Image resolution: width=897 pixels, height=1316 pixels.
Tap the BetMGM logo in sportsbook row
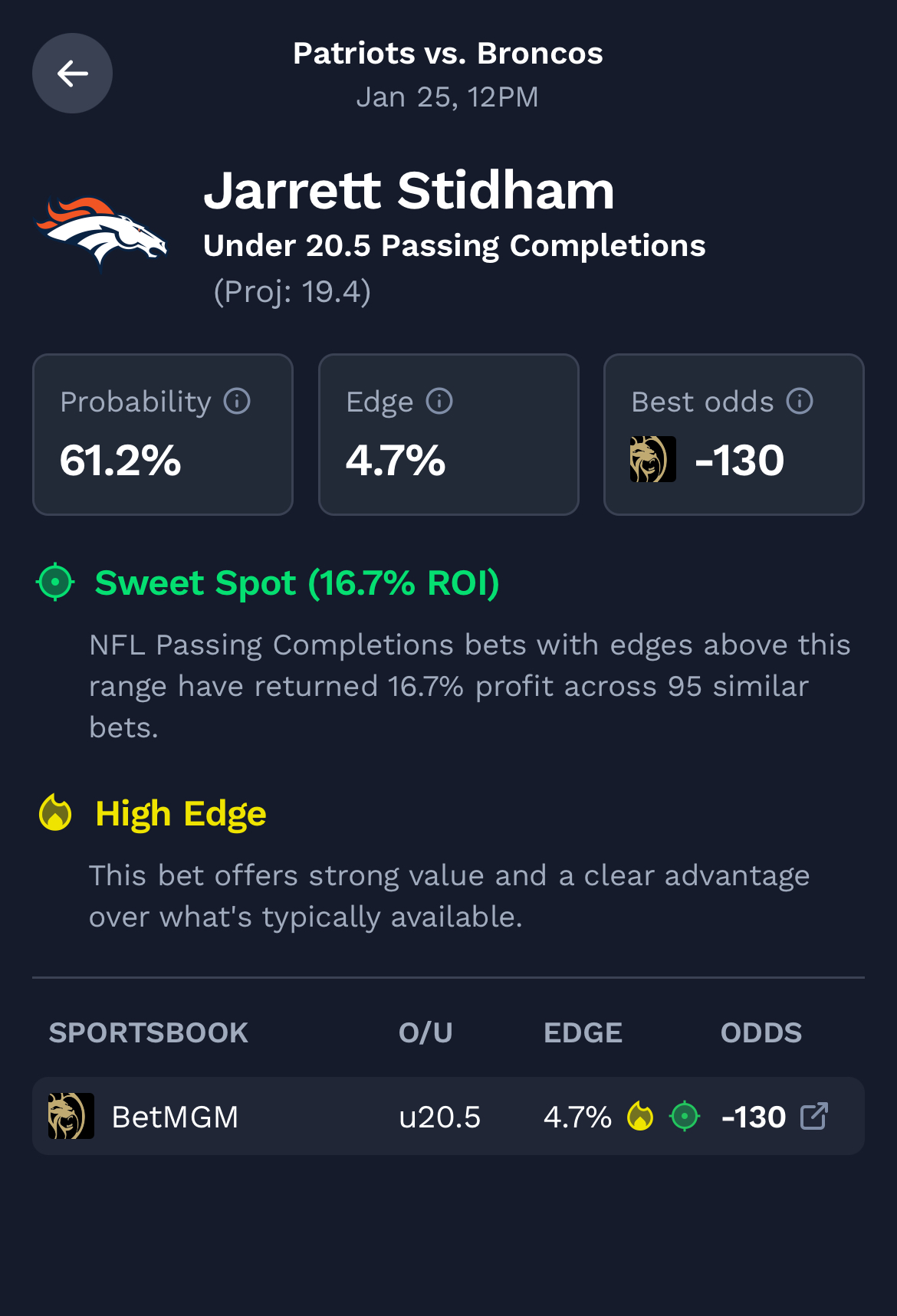pyautogui.click(x=71, y=1116)
